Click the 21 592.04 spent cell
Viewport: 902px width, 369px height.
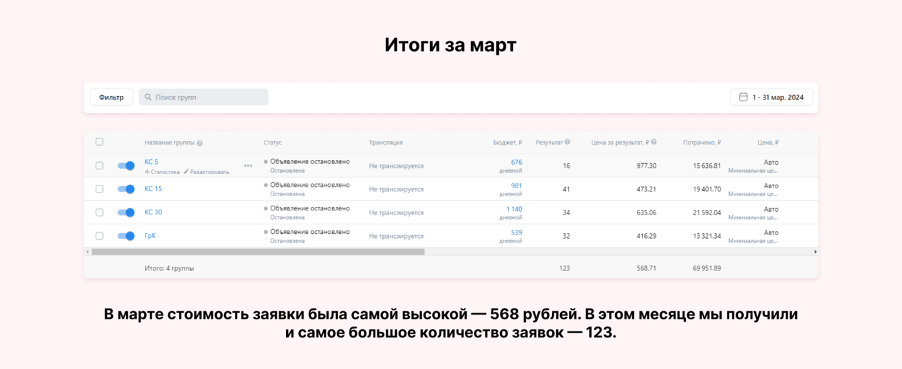click(707, 213)
